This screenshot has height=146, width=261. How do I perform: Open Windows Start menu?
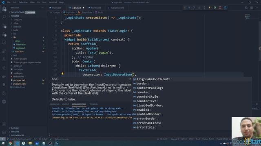(3, 143)
